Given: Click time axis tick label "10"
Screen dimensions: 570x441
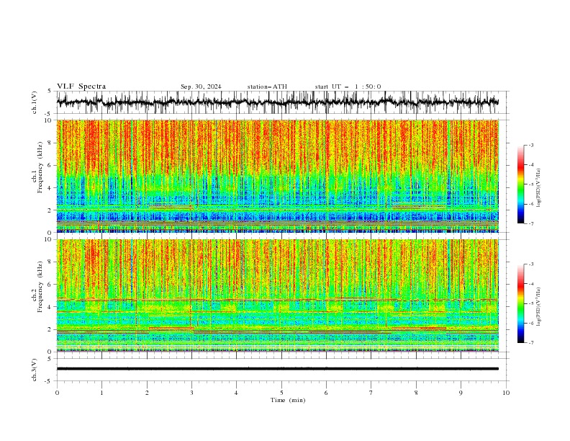Looking at the screenshot, I should tap(506, 393).
